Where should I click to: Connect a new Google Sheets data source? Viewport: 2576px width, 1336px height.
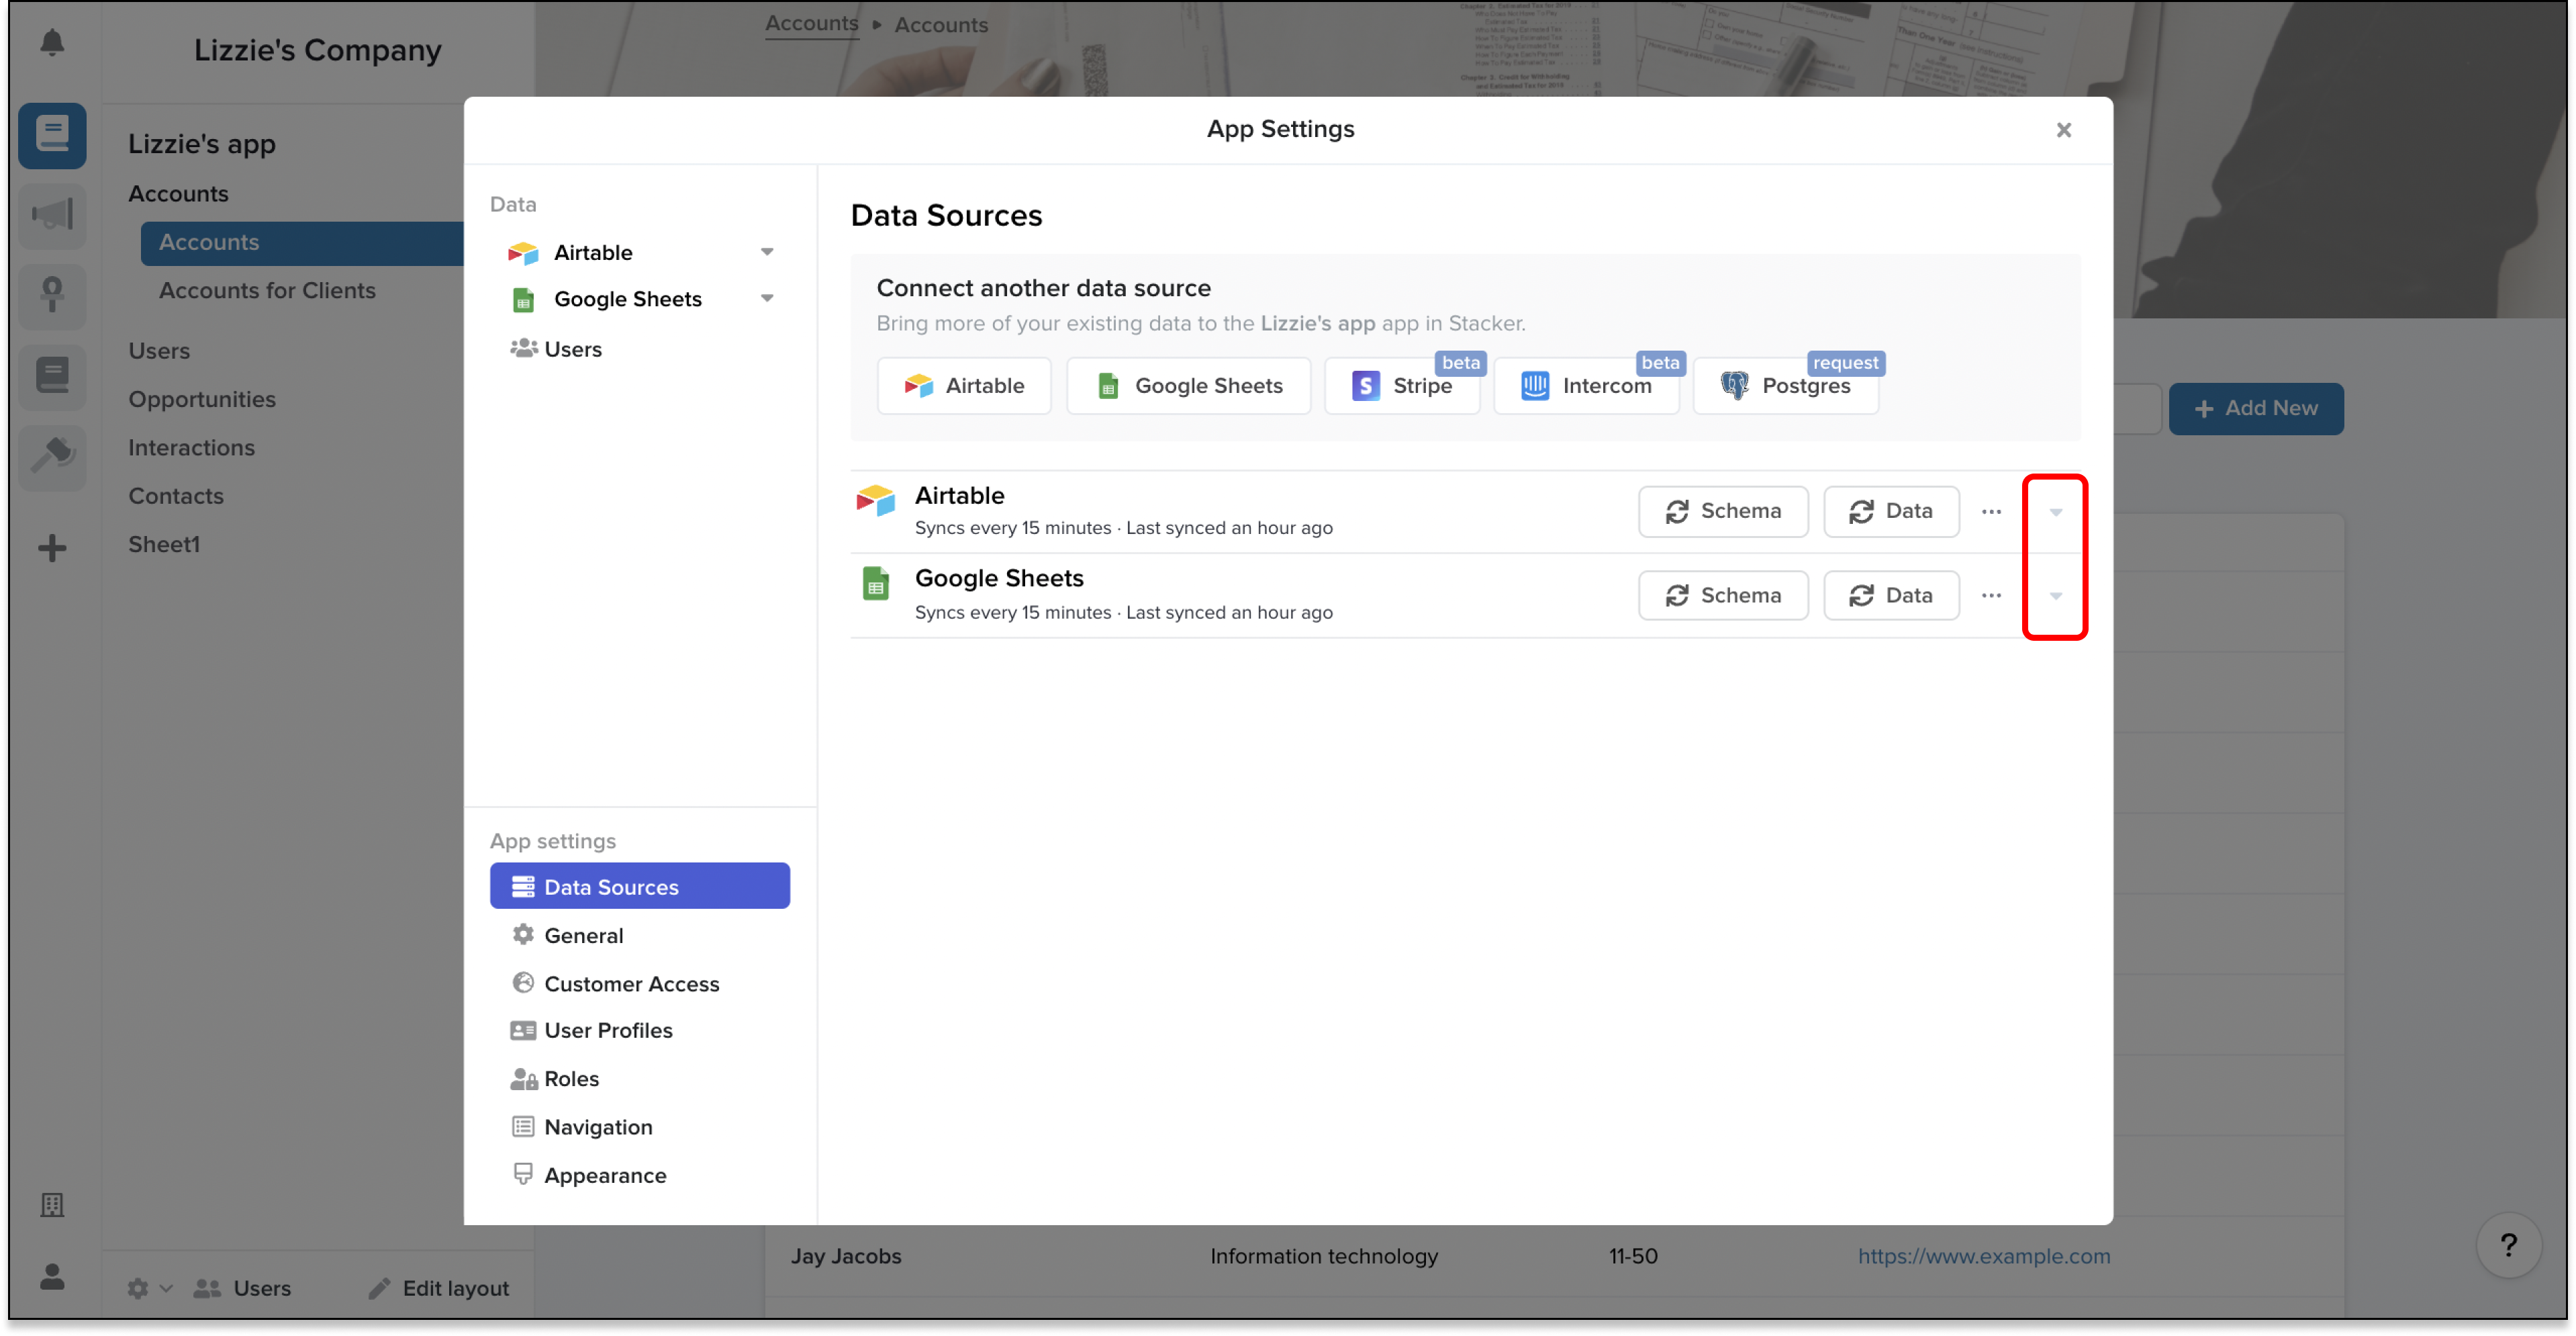tap(1188, 386)
